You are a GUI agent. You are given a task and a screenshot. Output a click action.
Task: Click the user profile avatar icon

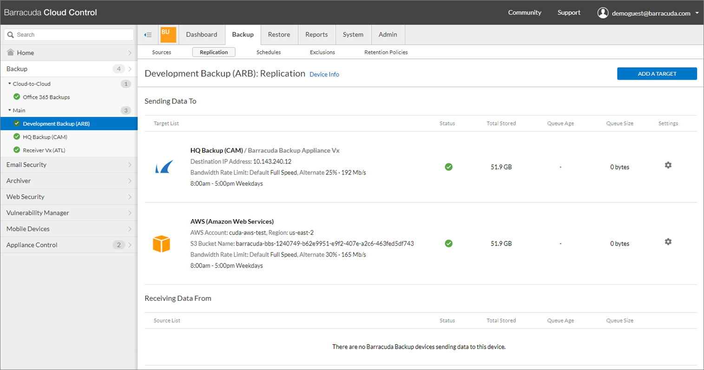click(603, 13)
